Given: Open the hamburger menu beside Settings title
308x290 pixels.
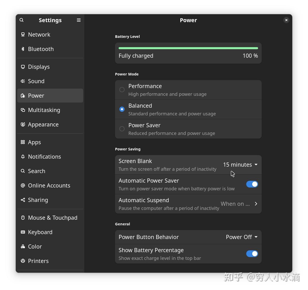Looking at the screenshot, I should tap(79, 20).
